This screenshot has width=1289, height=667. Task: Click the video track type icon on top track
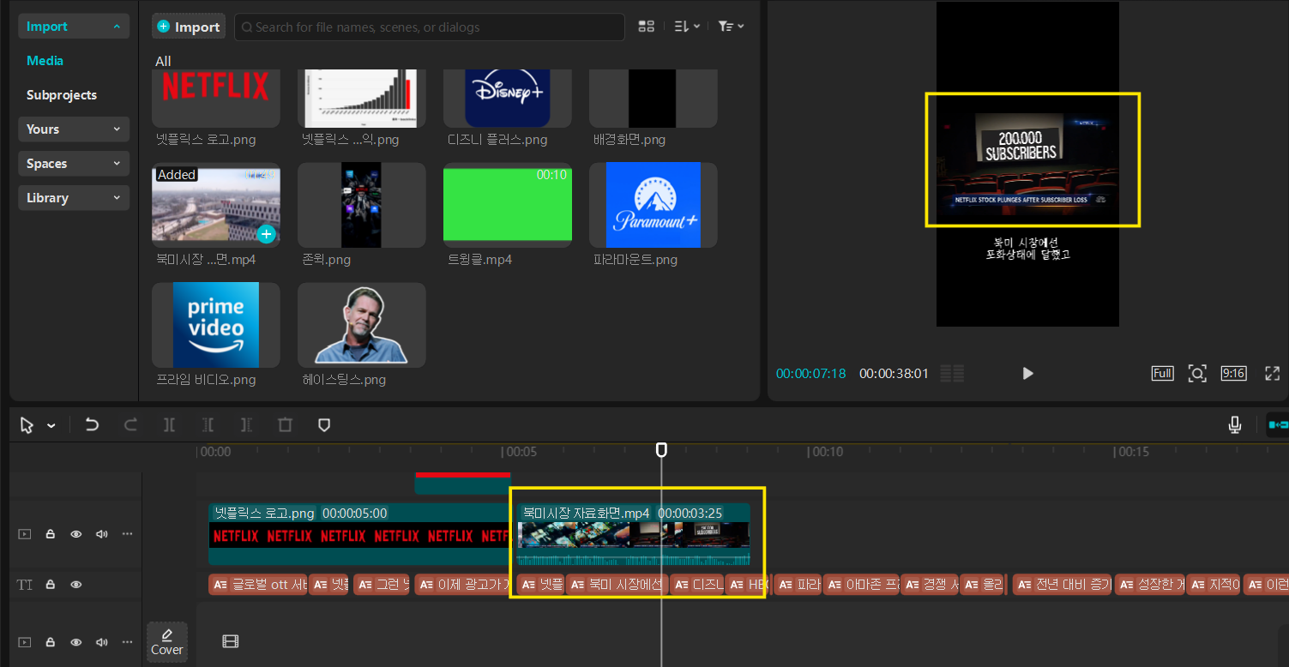coord(25,534)
